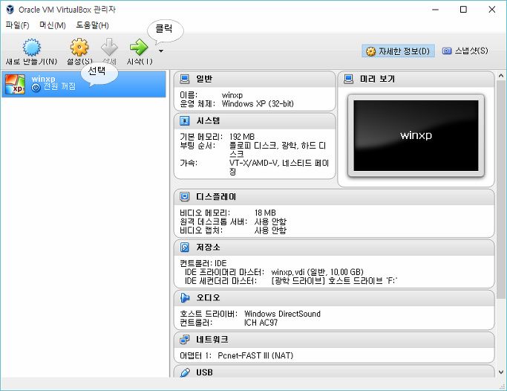Click the 'Windows DirectSound' host driver value

[282, 314]
